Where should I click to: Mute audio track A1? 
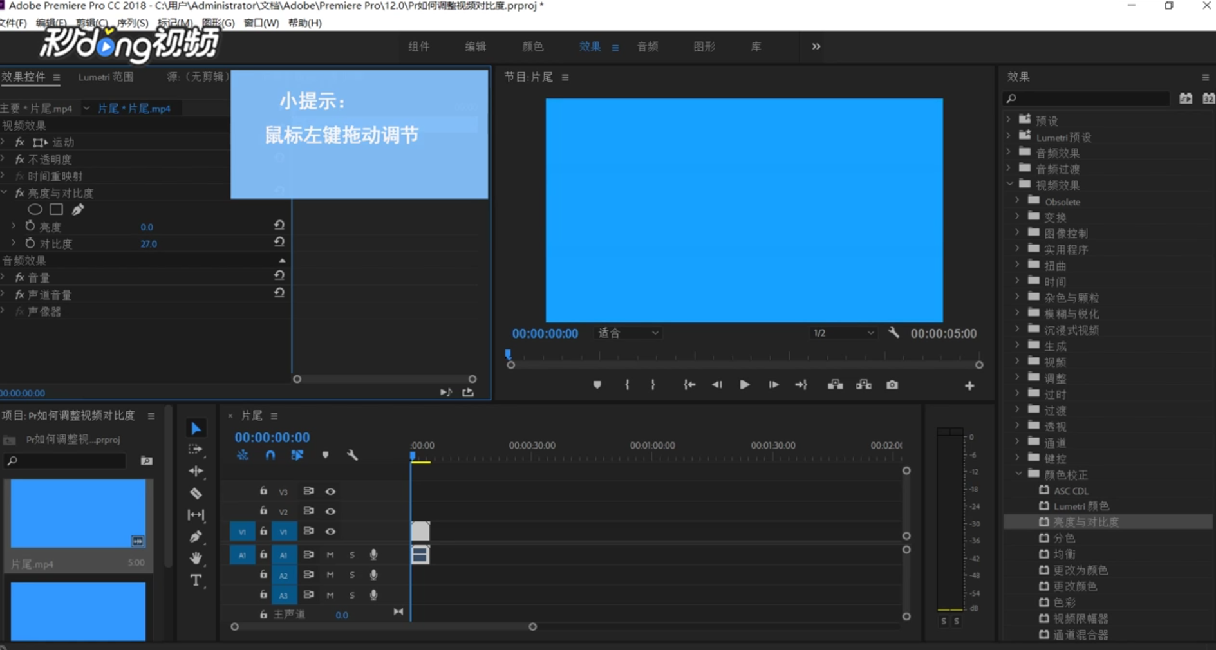330,555
